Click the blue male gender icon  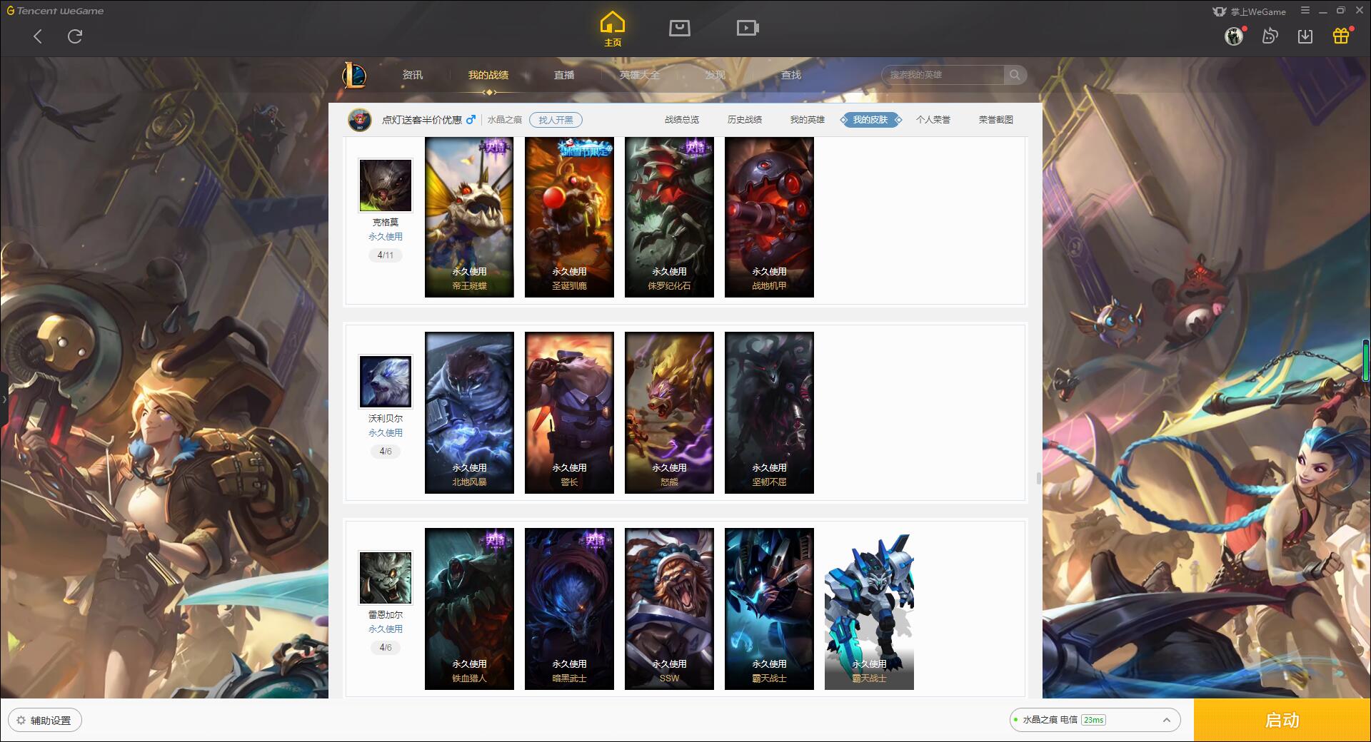[471, 120]
